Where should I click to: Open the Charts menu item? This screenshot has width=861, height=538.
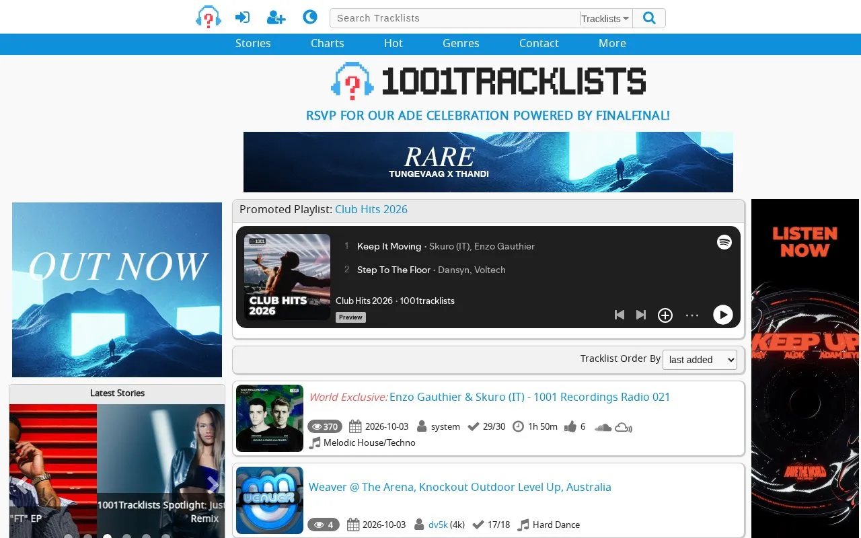328,44
